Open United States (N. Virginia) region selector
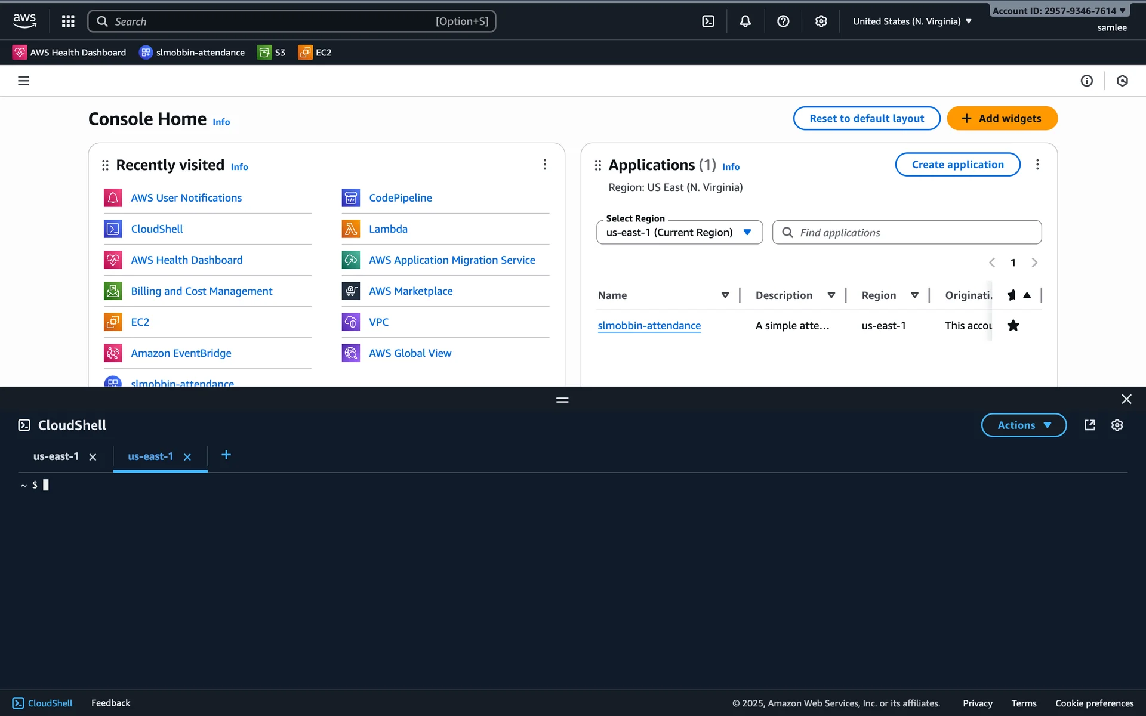Image resolution: width=1146 pixels, height=716 pixels. click(x=911, y=21)
